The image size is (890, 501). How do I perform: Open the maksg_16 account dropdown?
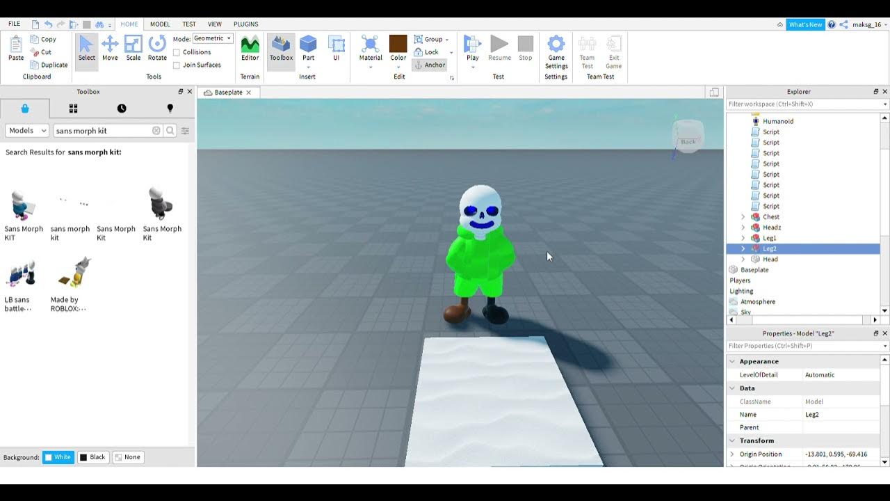pyautogui.click(x=868, y=24)
